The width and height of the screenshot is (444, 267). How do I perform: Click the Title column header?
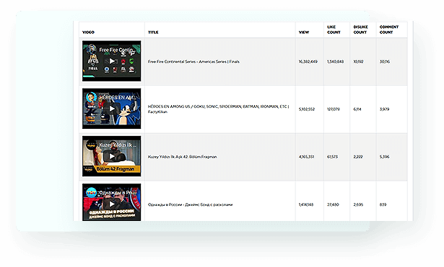153,32
